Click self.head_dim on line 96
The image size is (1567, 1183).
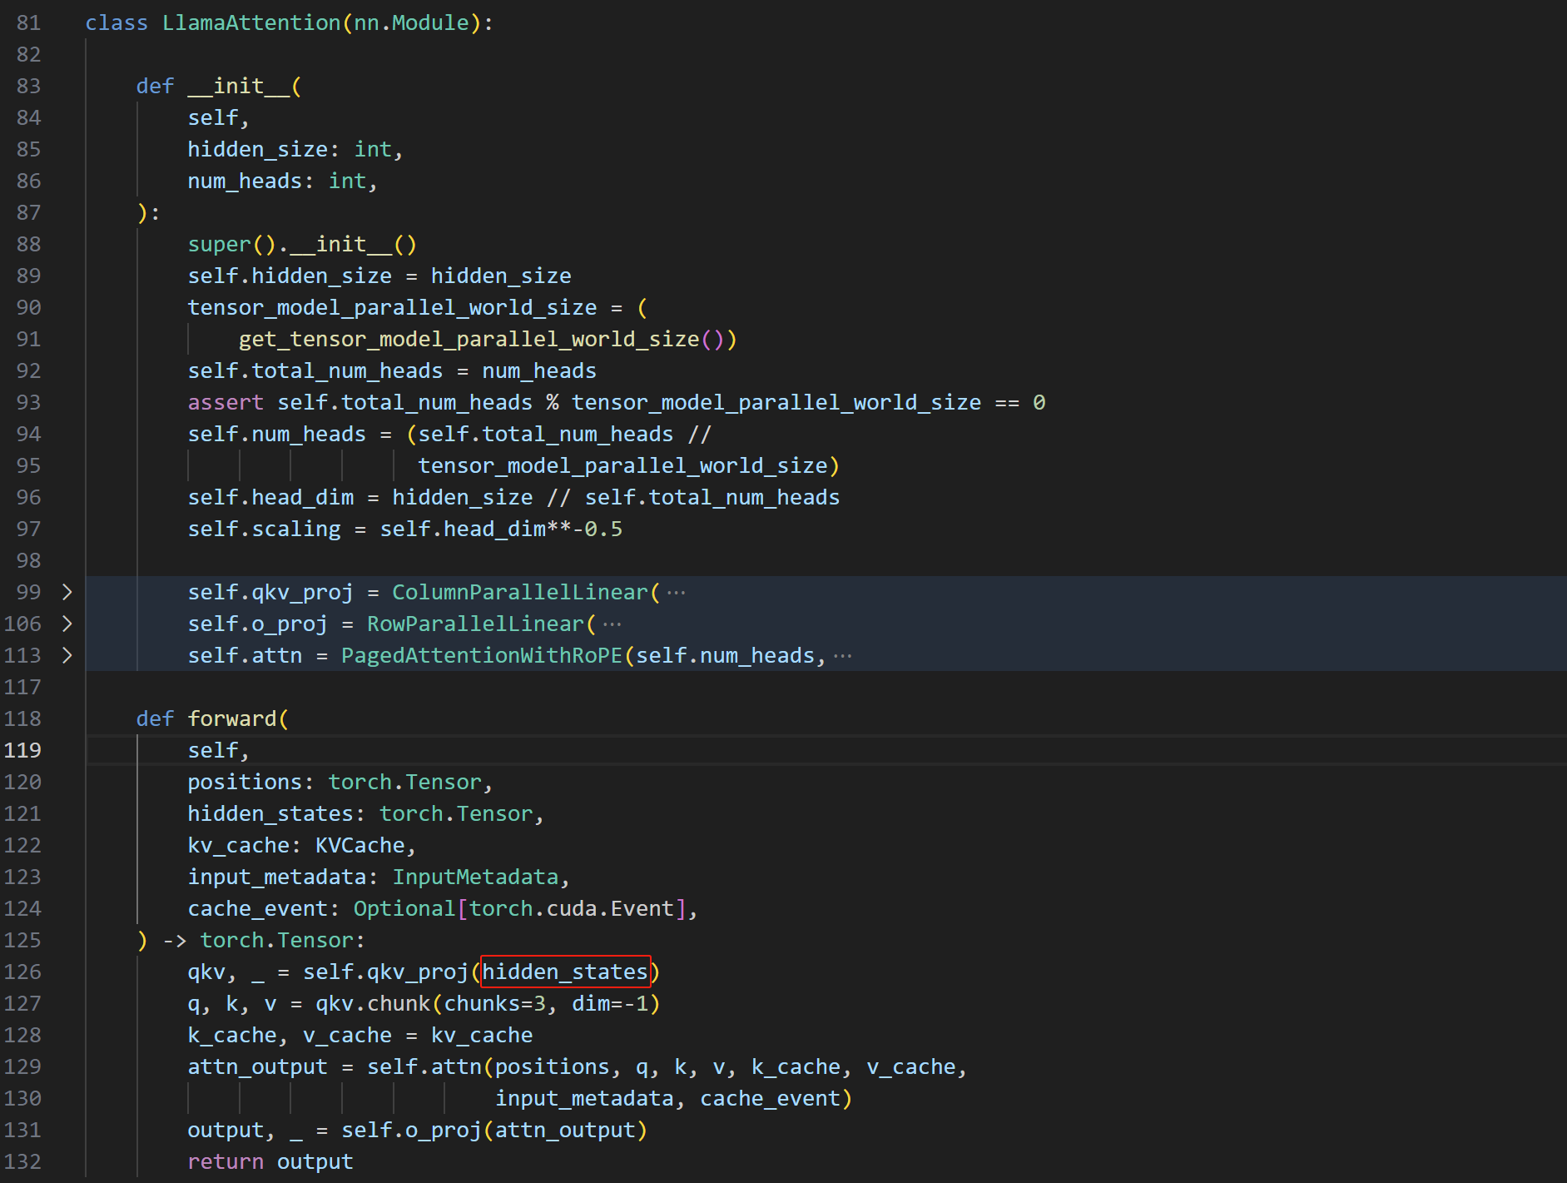tap(270, 497)
